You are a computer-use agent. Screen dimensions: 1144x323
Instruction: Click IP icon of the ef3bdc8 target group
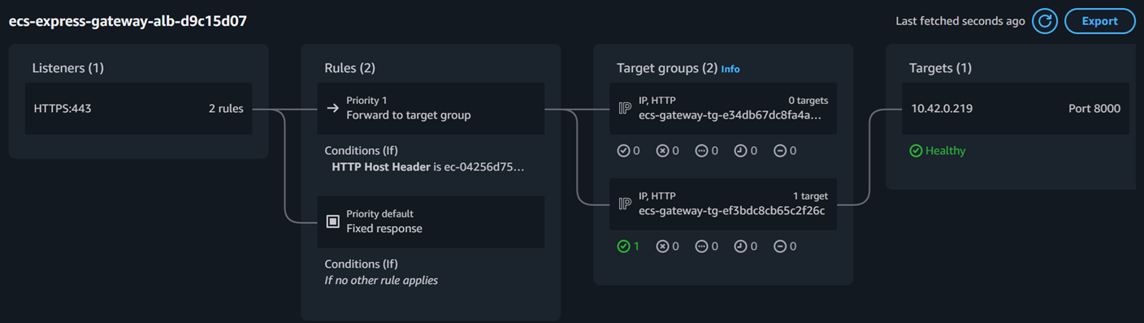click(x=624, y=204)
